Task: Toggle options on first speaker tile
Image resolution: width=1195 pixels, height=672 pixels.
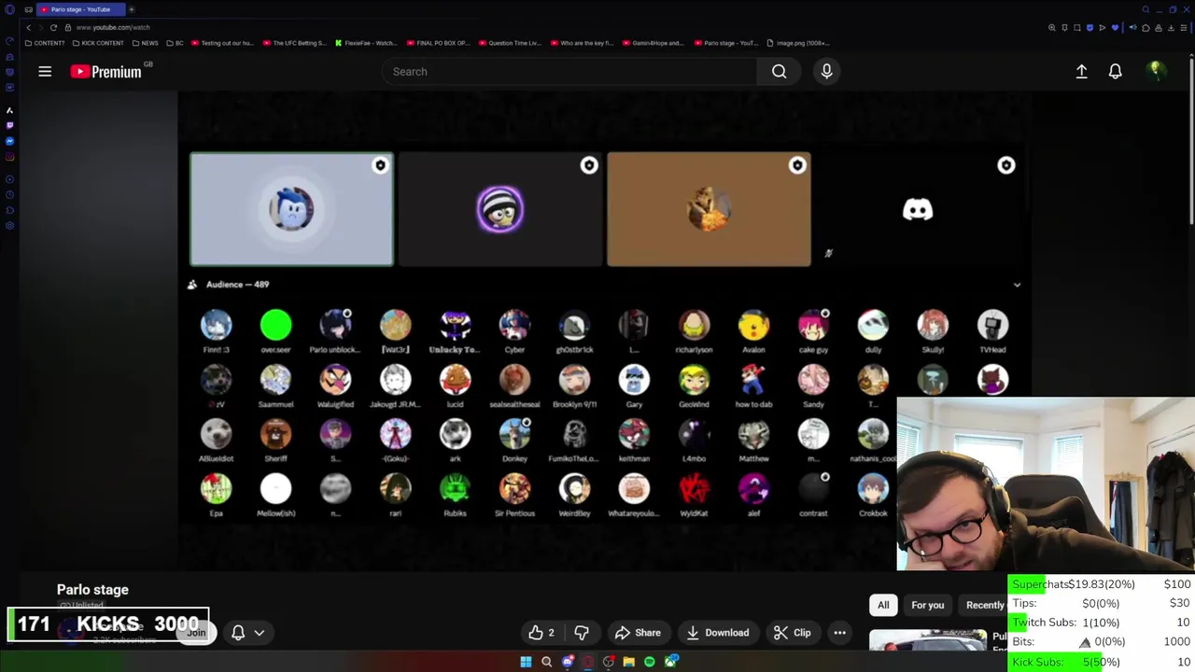Action: pos(380,165)
